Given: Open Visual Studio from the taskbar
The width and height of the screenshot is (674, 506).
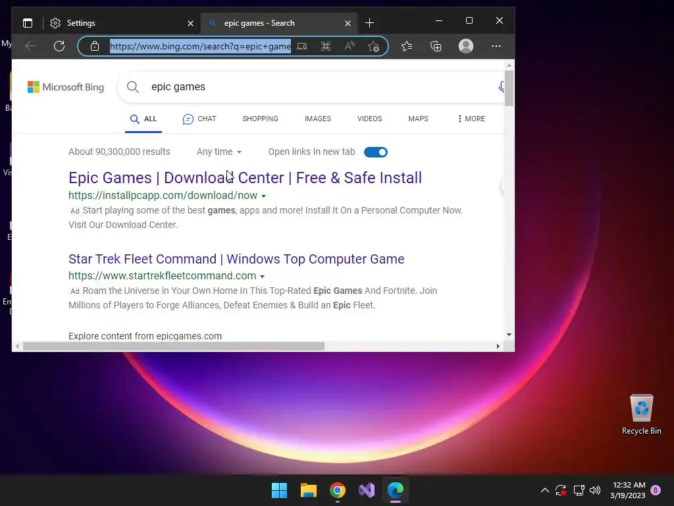Looking at the screenshot, I should (367, 490).
